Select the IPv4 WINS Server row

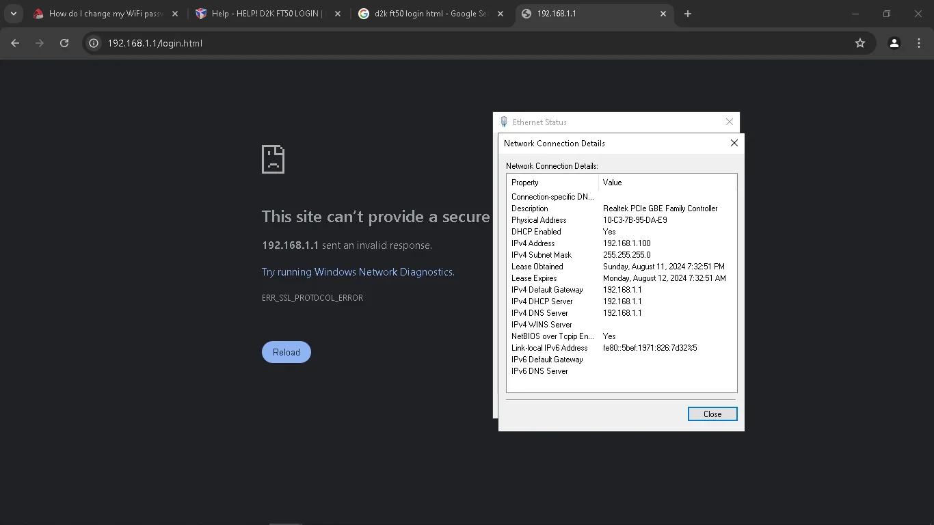pyautogui.click(x=622, y=325)
